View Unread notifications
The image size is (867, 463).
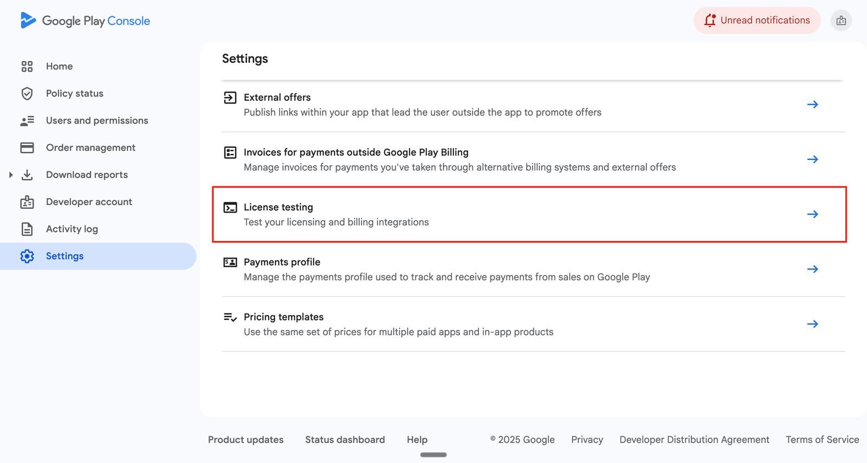click(757, 21)
